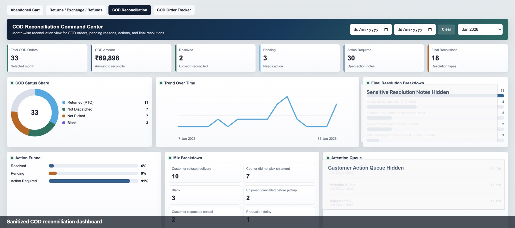This screenshot has height=228, width=515.
Task: Click the COD Amount ₹69,898 card
Action: click(x=131, y=58)
